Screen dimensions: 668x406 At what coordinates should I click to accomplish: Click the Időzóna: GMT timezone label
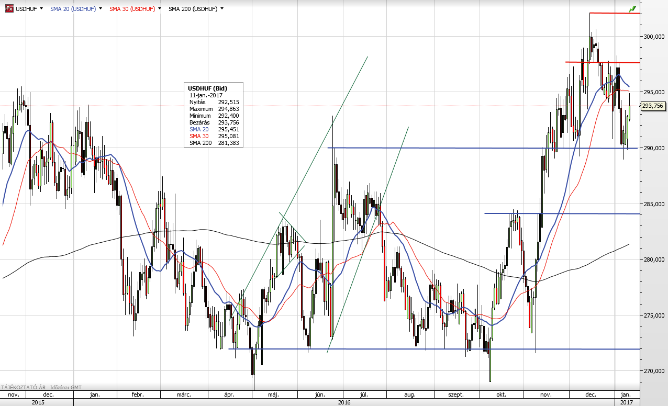coord(65,388)
